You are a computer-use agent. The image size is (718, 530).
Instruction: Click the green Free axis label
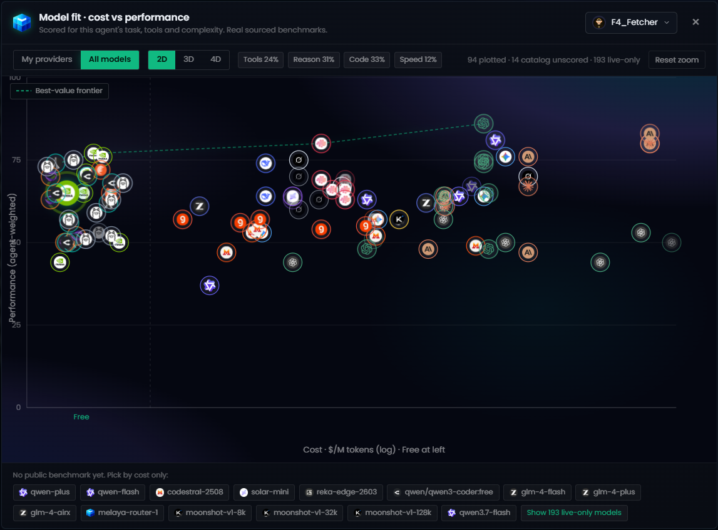[81, 417]
